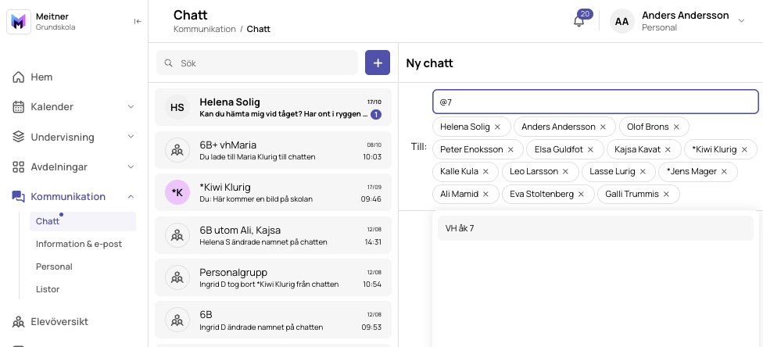Start new chat with plus button
The image size is (763, 347).
click(x=378, y=63)
